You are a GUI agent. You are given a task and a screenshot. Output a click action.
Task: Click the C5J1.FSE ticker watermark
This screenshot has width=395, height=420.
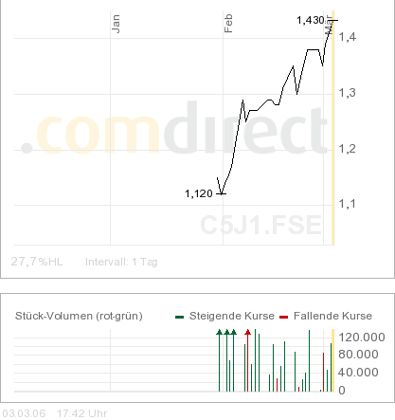click(261, 225)
